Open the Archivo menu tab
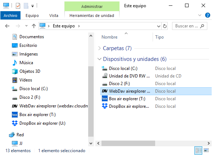The height and width of the screenshot is (155, 212). click(x=10, y=15)
